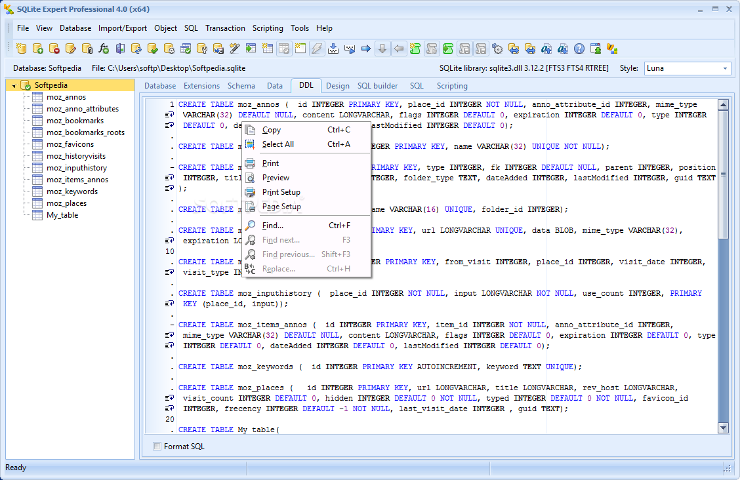Screen dimensions: 740x480
Task: Switch to the Schema tab
Action: tap(241, 86)
